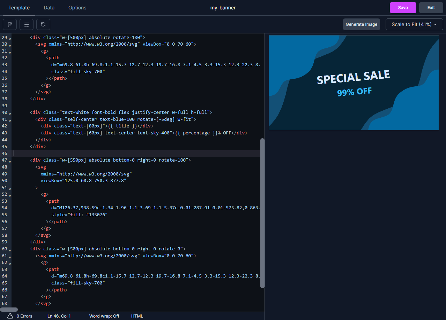Viewport: 446px width, 320px height.
Task: Collapse the div fold at line 47
Action: 9,161
